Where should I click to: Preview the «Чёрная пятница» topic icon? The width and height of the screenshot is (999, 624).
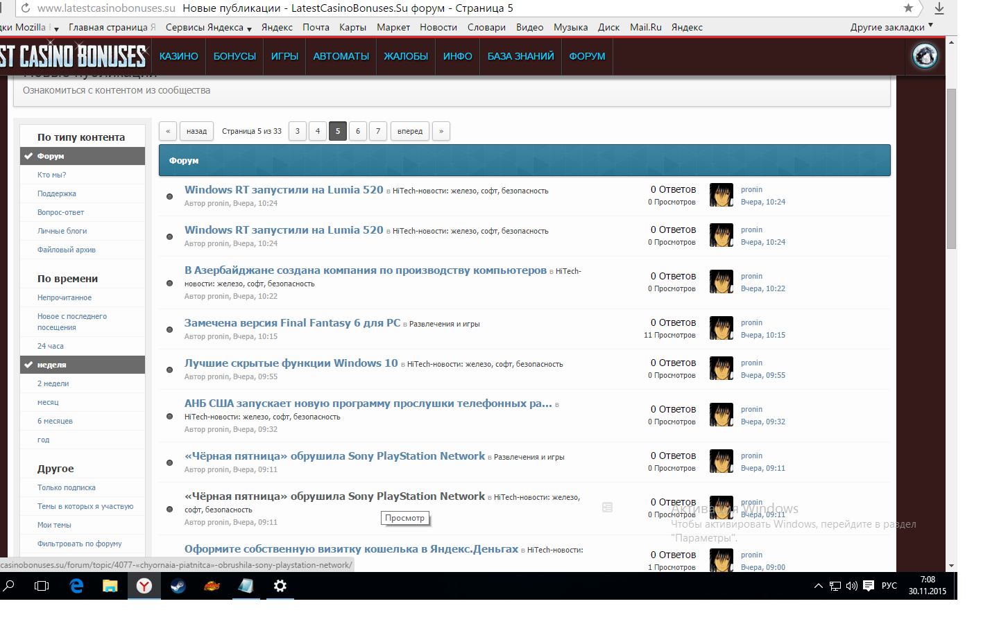click(607, 508)
